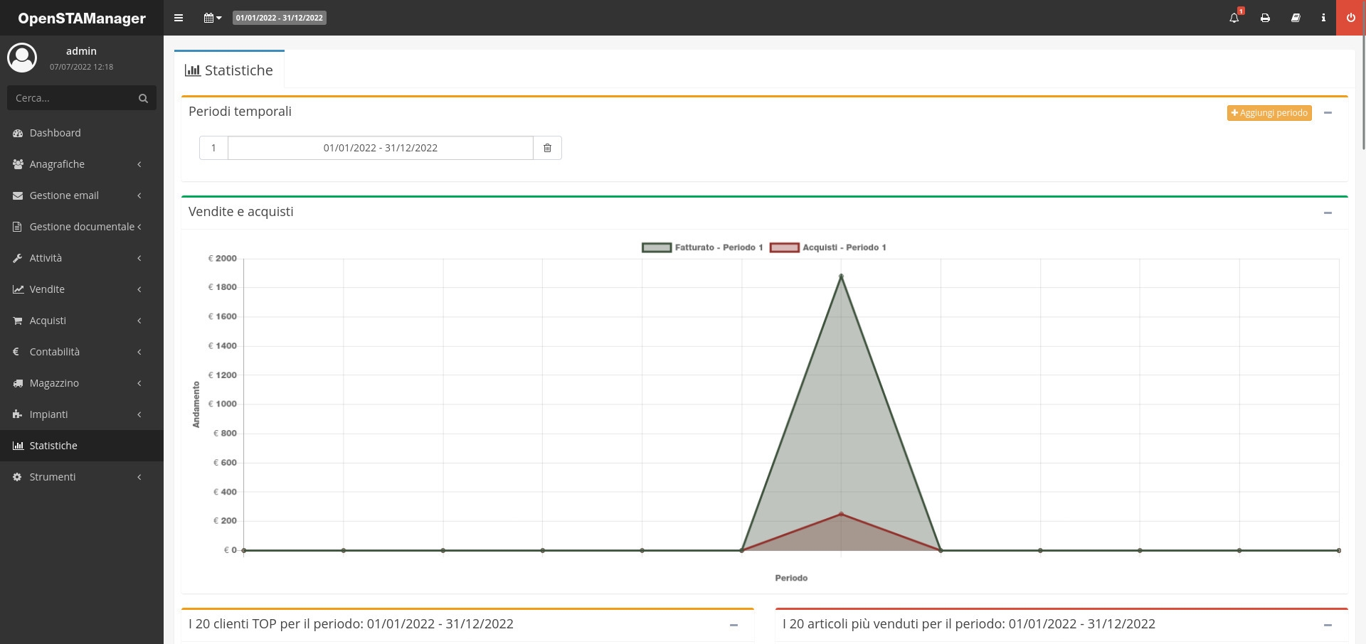Click the admin user avatar icon
The width and height of the screenshot is (1366, 644).
[x=22, y=58]
